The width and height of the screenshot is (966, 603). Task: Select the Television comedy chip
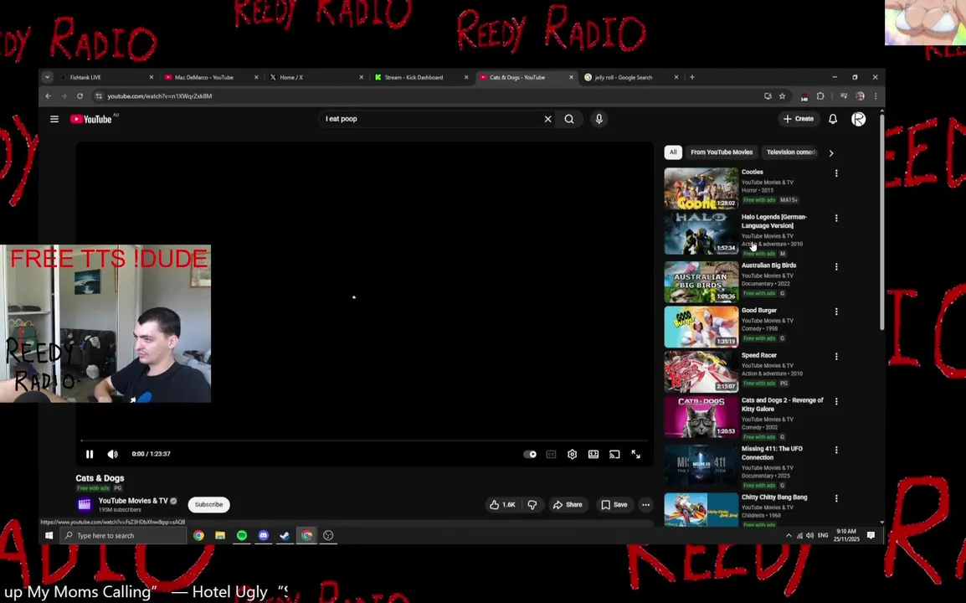click(791, 152)
